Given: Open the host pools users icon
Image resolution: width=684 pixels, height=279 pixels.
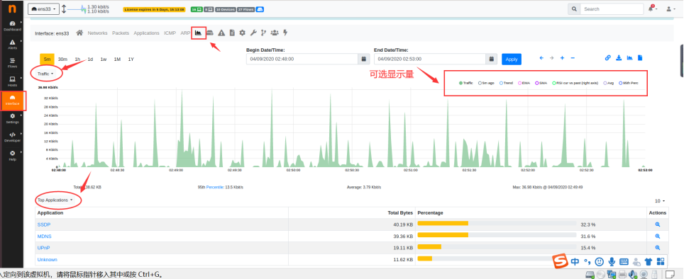Looking at the screenshot, I should [275, 33].
